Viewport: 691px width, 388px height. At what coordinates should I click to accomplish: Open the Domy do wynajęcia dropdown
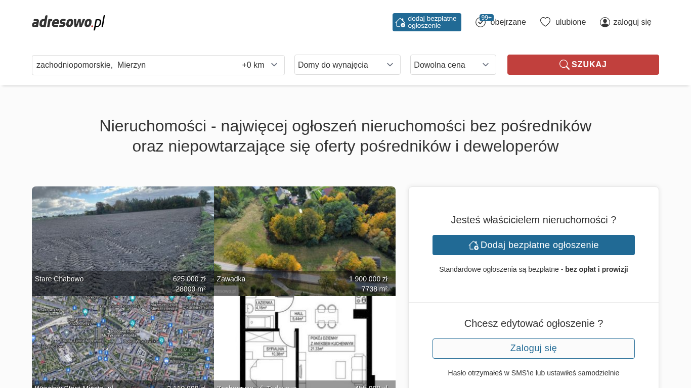click(x=347, y=65)
